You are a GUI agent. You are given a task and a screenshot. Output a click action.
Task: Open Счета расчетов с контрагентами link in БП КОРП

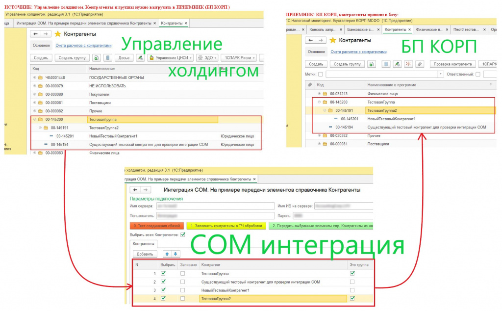pos(358,52)
